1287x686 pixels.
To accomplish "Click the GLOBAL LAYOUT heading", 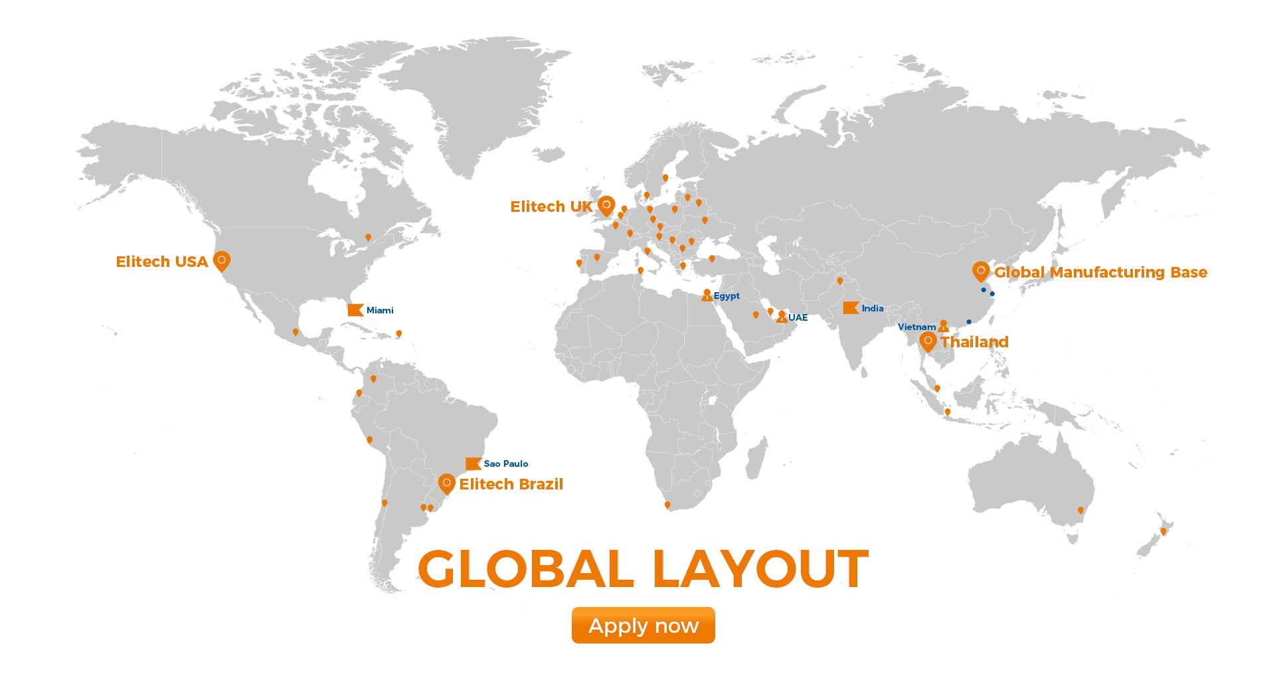I will pos(643,569).
